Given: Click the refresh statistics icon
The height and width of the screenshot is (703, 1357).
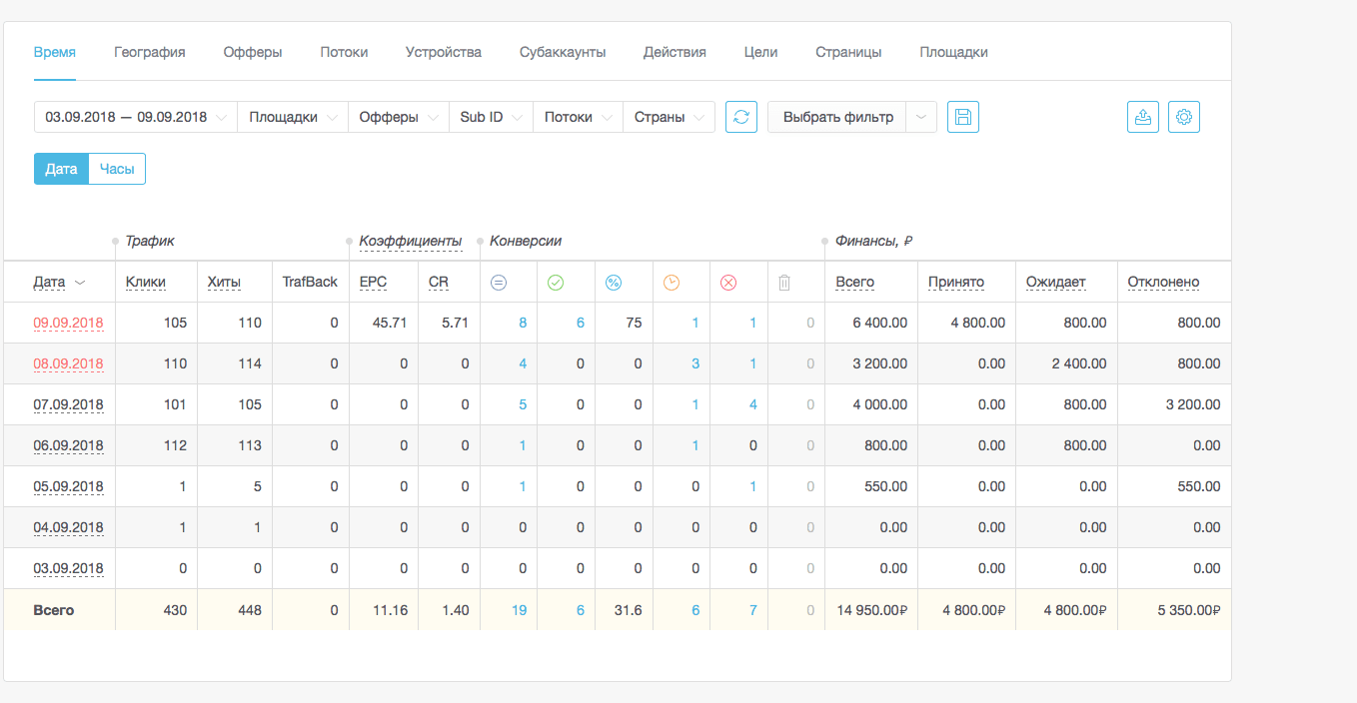Looking at the screenshot, I should [x=740, y=117].
